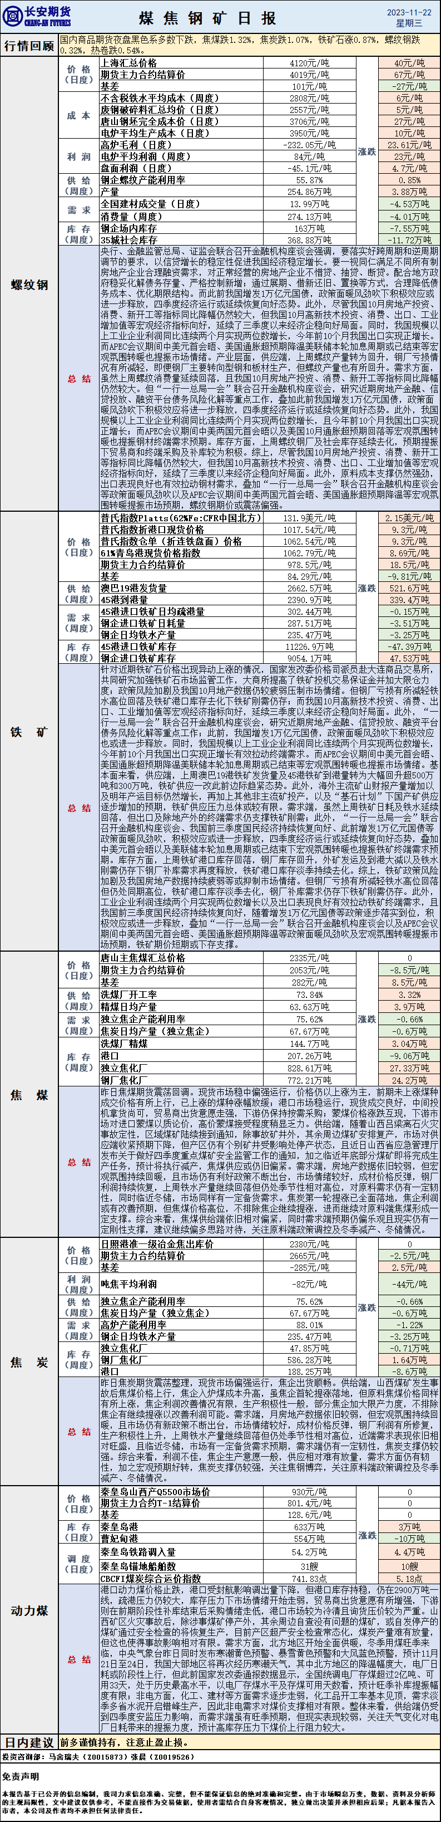441x1822 pixels.
Task: Select the value 4120元/吨
Action: [310, 63]
